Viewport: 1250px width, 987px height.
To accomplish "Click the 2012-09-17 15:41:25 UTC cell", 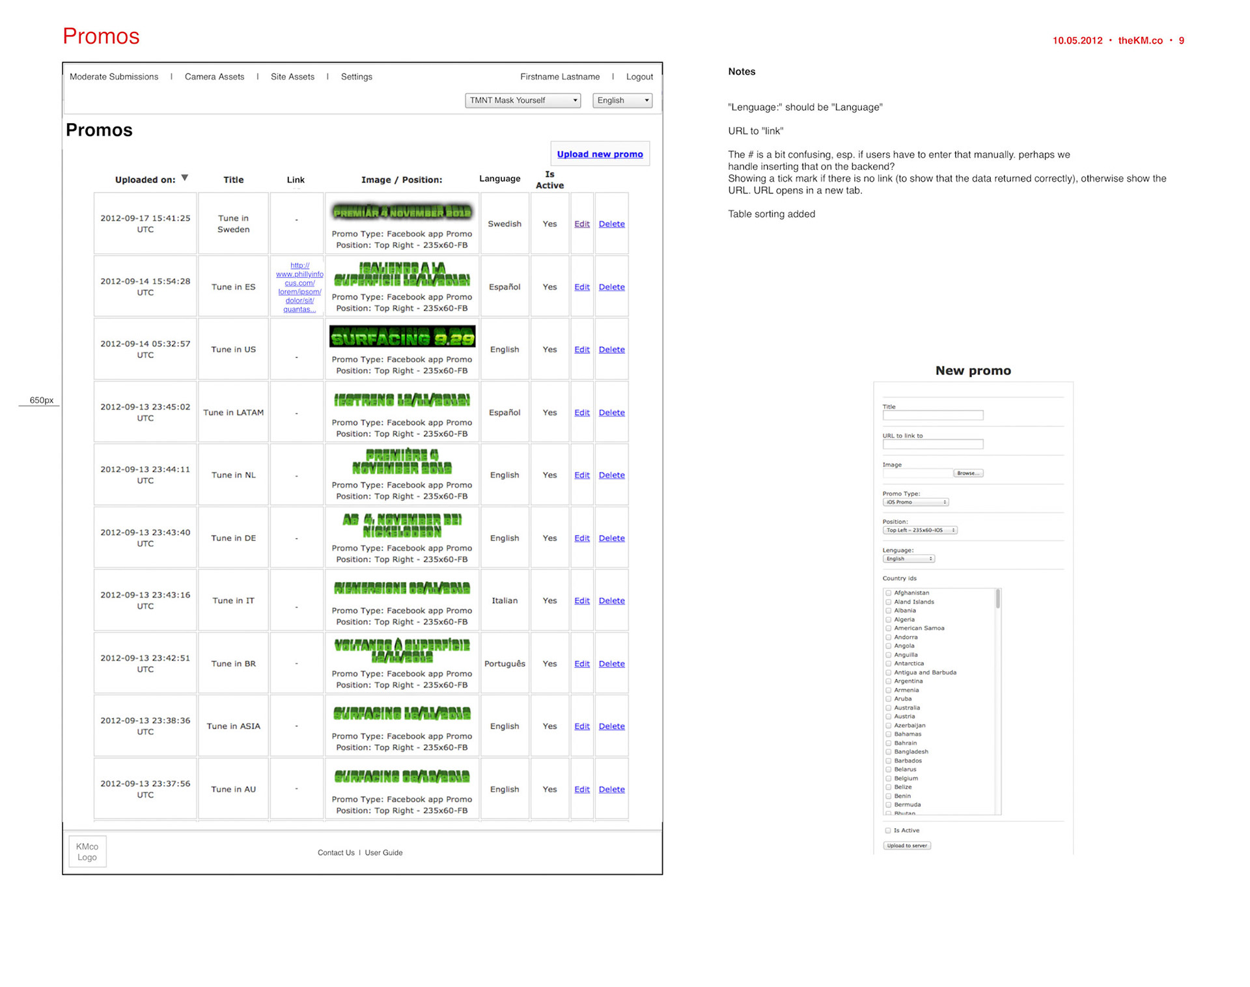I will [x=145, y=223].
